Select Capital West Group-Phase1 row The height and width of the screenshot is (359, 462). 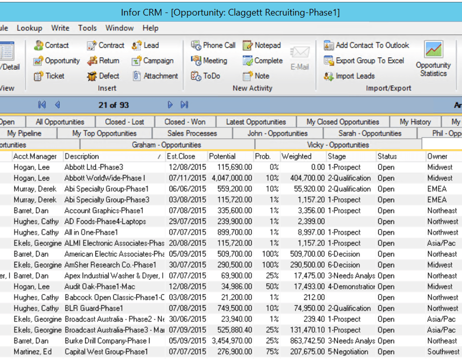point(231,352)
